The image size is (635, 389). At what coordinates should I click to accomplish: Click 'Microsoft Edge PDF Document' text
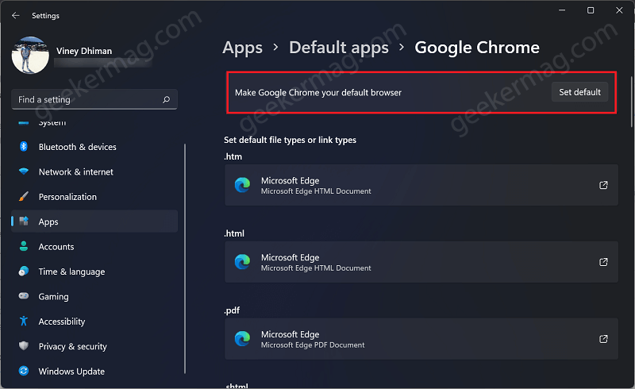click(313, 345)
